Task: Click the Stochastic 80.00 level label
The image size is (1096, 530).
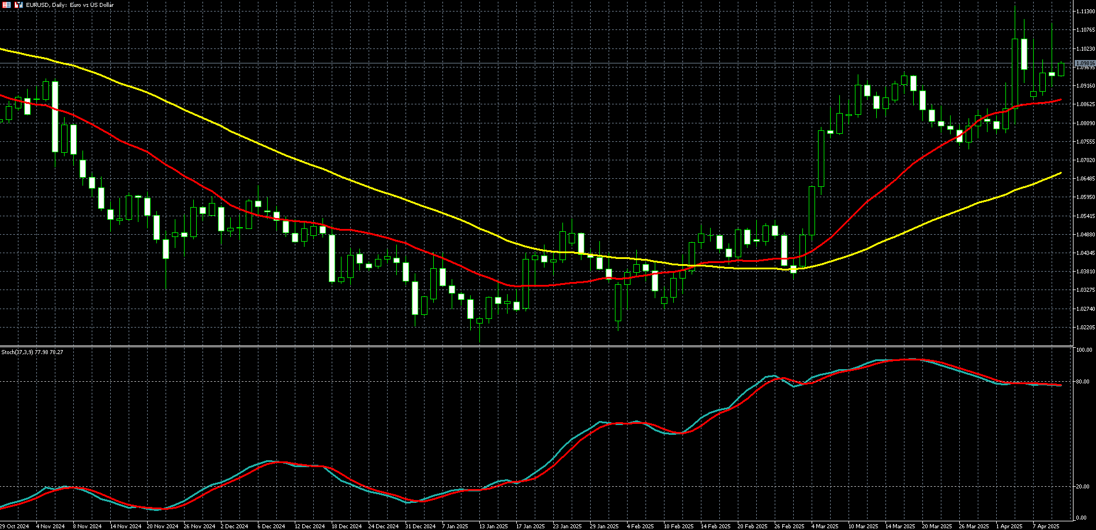Action: (x=1083, y=381)
